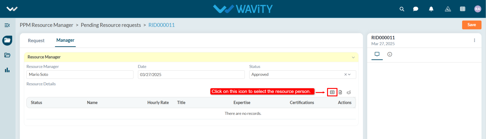Open the outlined folder sidebar icon
The width and height of the screenshot is (486, 139).
[7, 55]
